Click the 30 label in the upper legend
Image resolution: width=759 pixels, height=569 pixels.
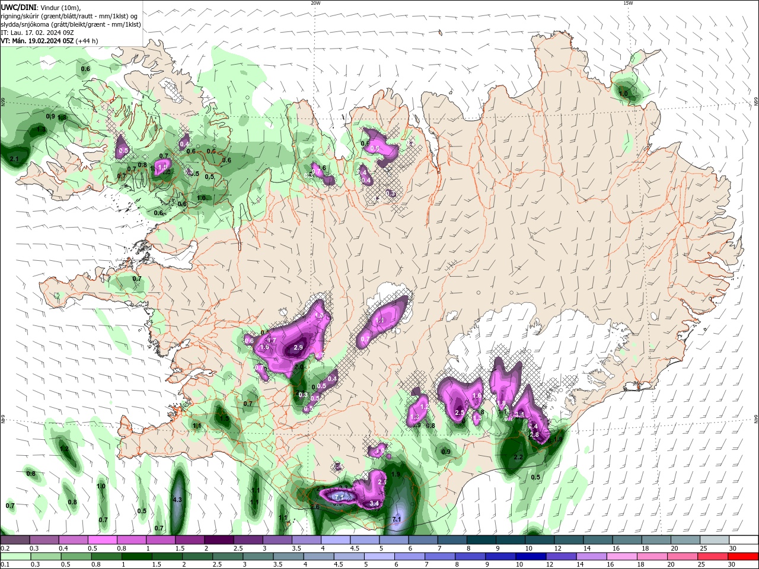pyautogui.click(x=732, y=549)
